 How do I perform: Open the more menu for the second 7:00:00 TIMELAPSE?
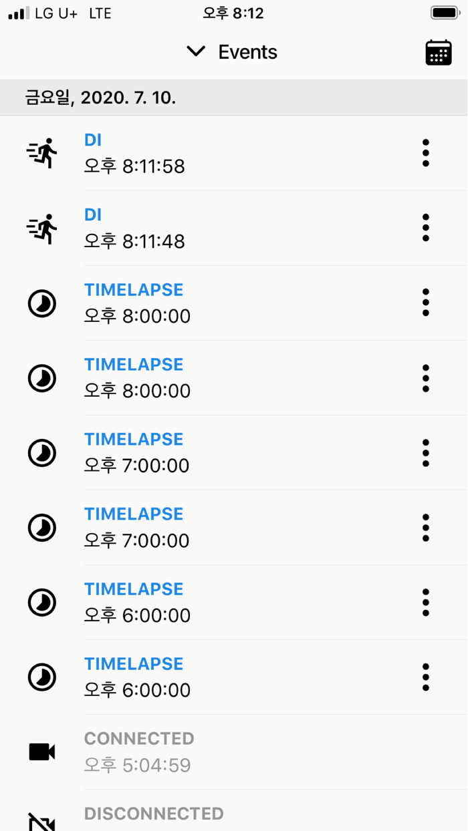[426, 528]
